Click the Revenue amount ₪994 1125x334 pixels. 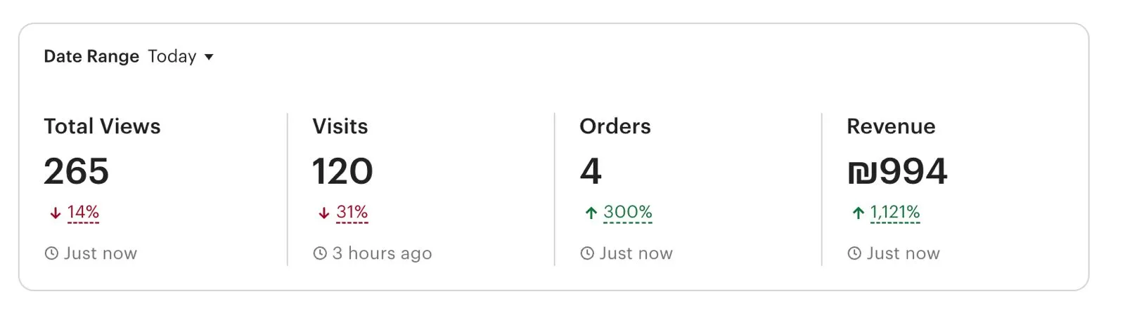[897, 171]
